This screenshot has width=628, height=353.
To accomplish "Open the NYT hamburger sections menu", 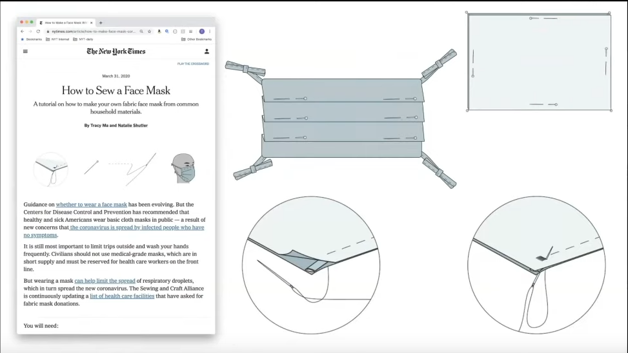I will (25, 51).
